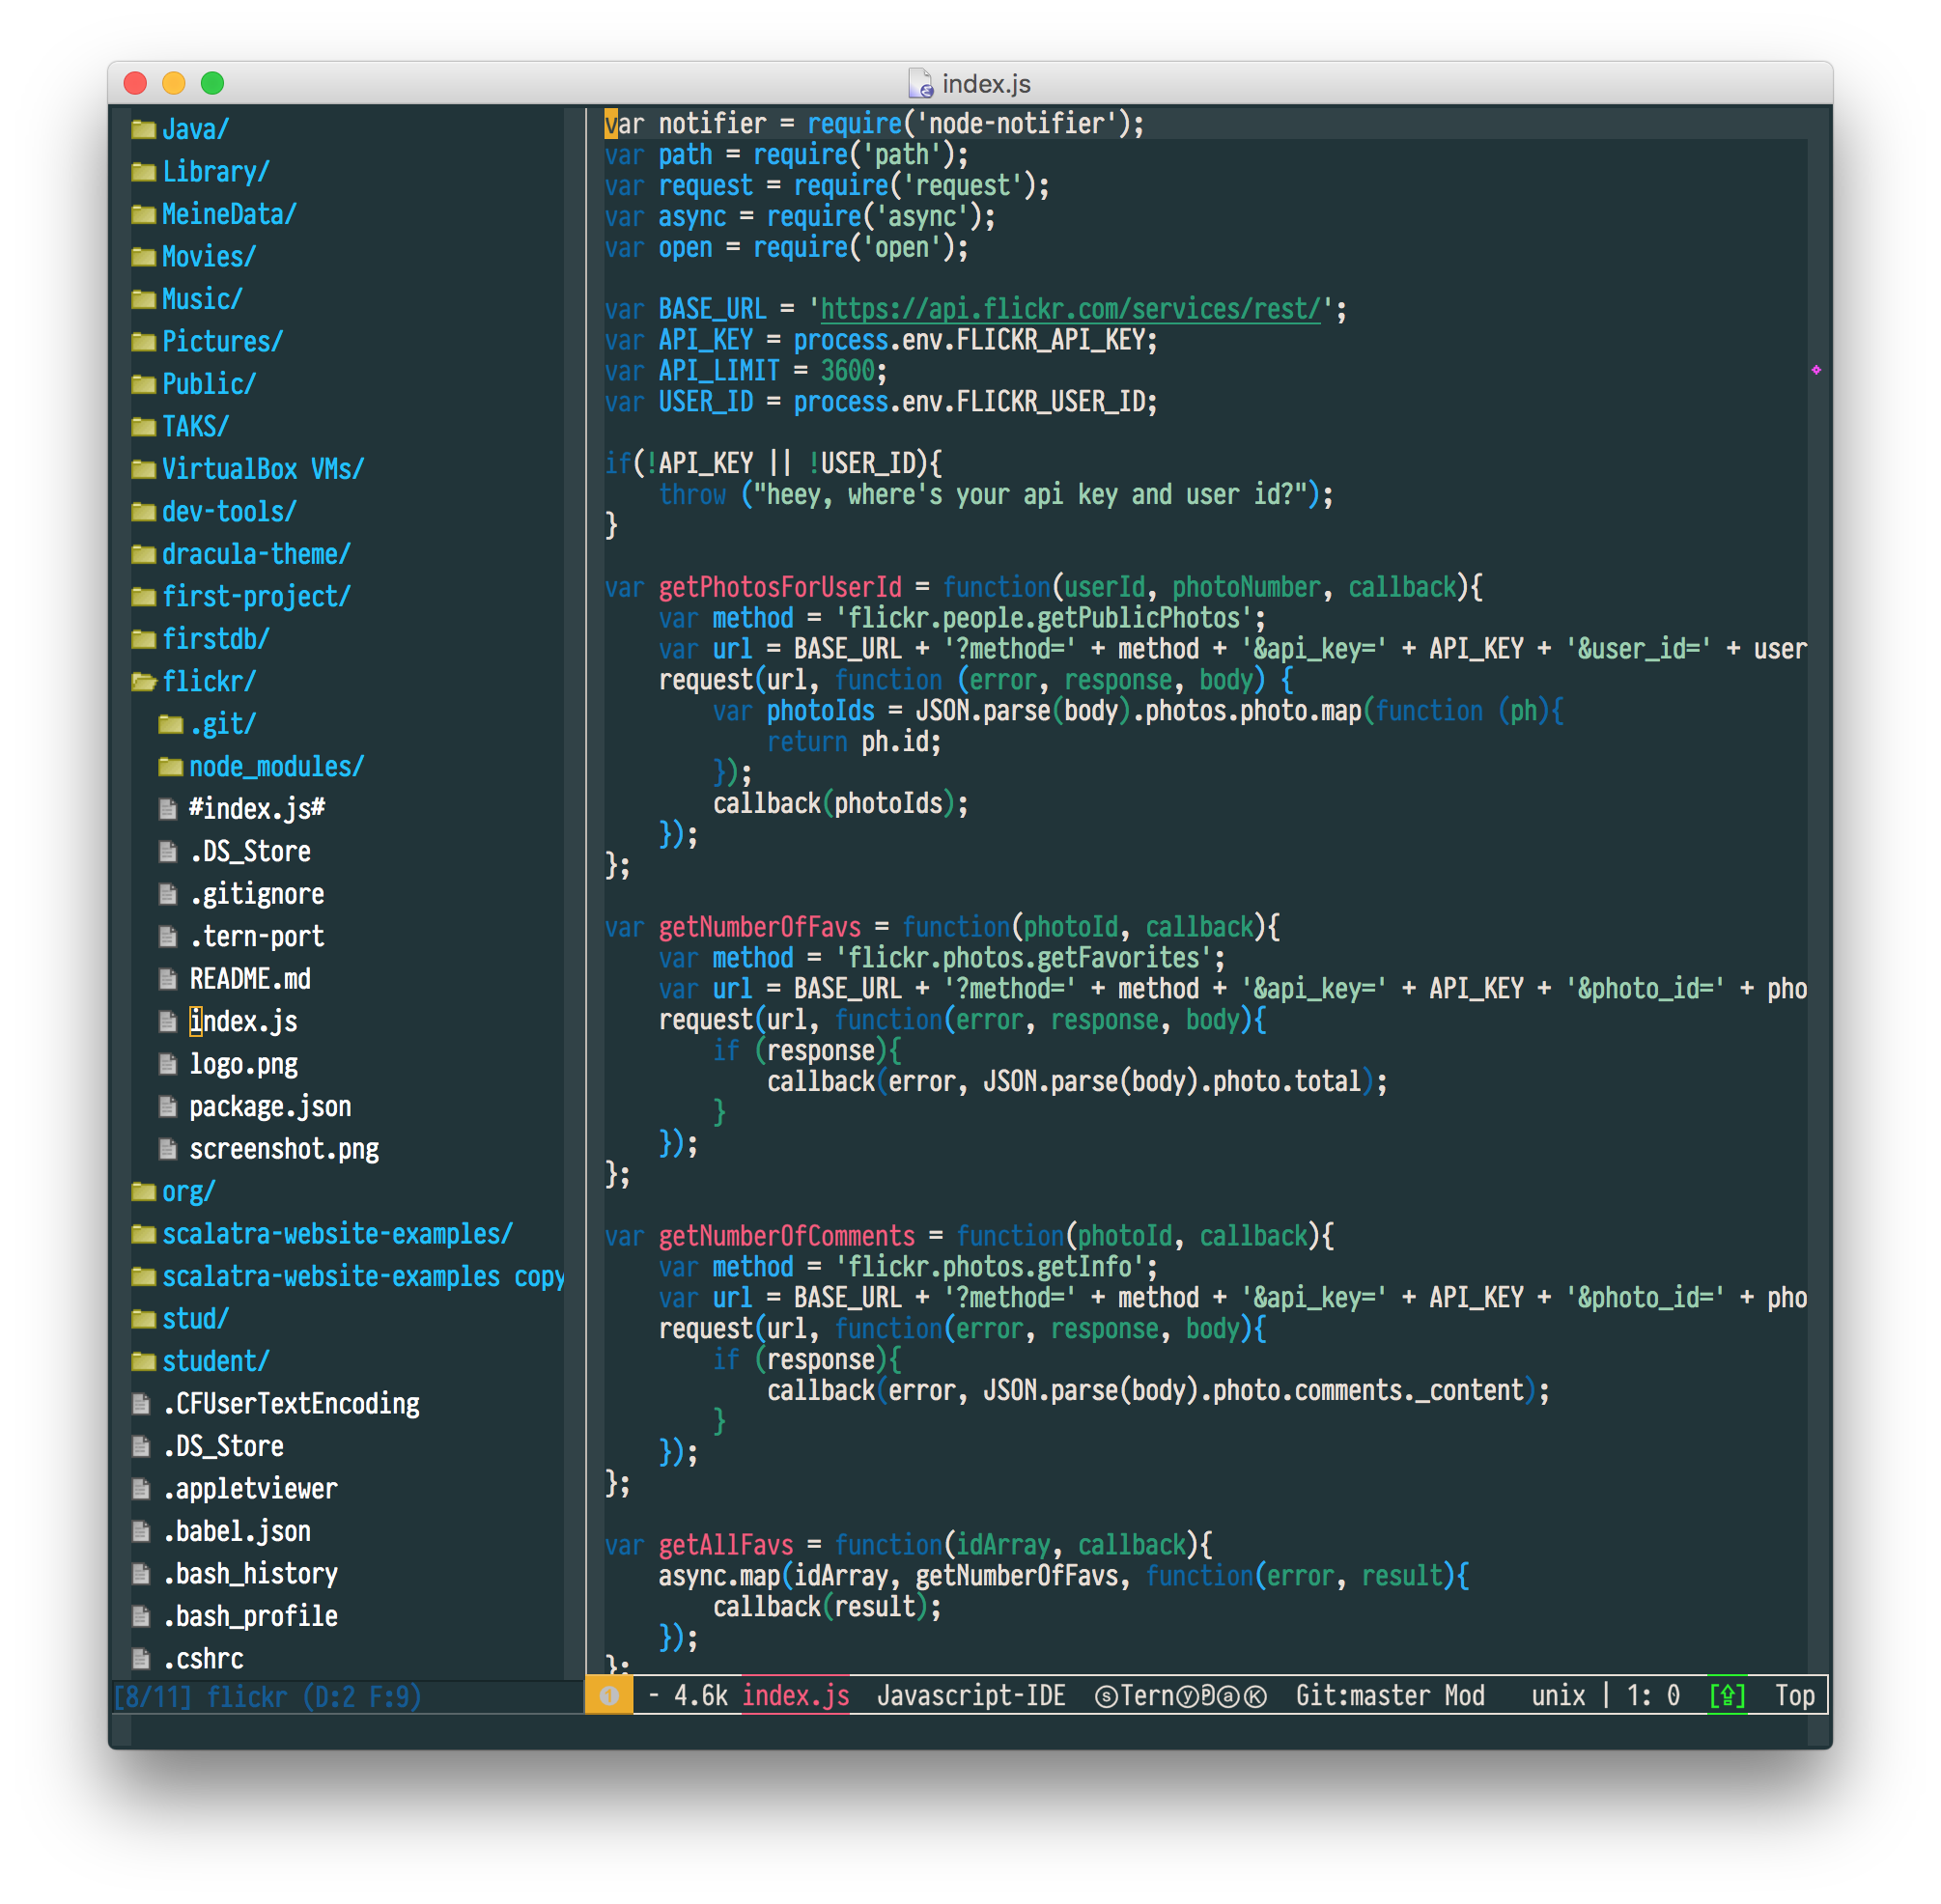
Task: Click the TAKS folder icon
Action: 144,427
